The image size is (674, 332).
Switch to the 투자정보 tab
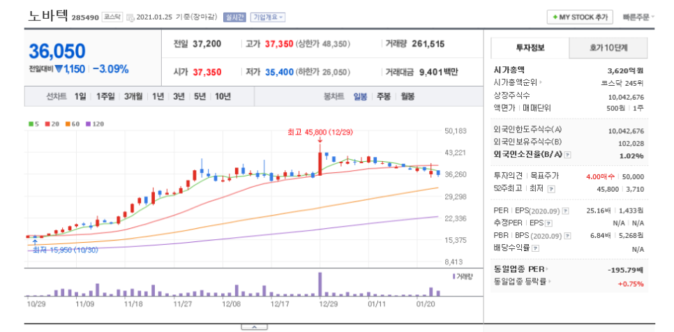(530, 48)
